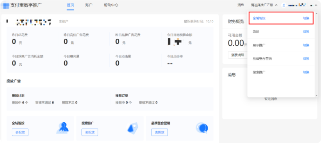The image size is (321, 143).
Task: Click the 投放广告 section heading
Action: [14, 81]
